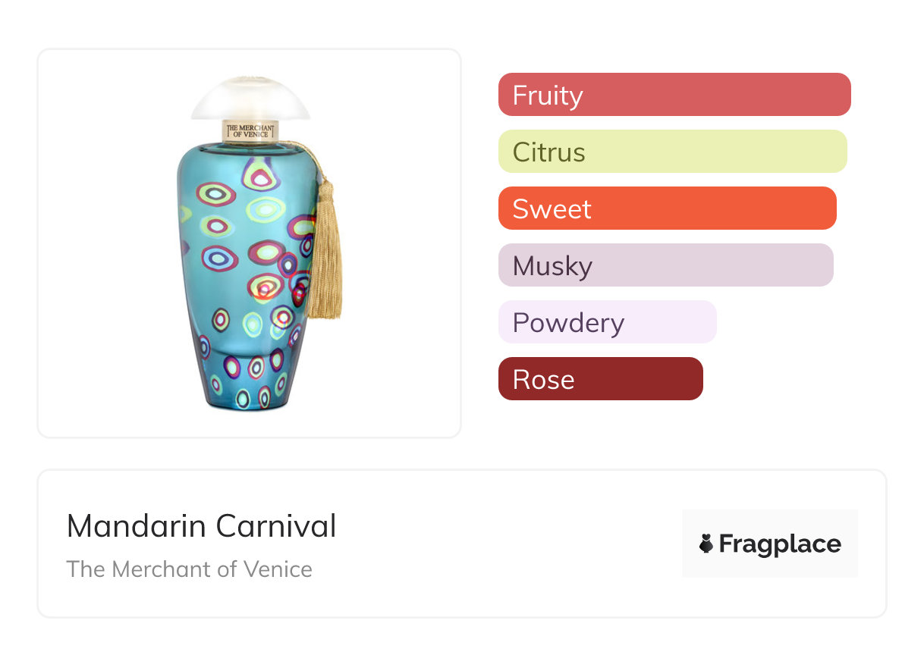Click The Merchant of Venice brand name
924x655 pixels.
pyautogui.click(x=189, y=569)
